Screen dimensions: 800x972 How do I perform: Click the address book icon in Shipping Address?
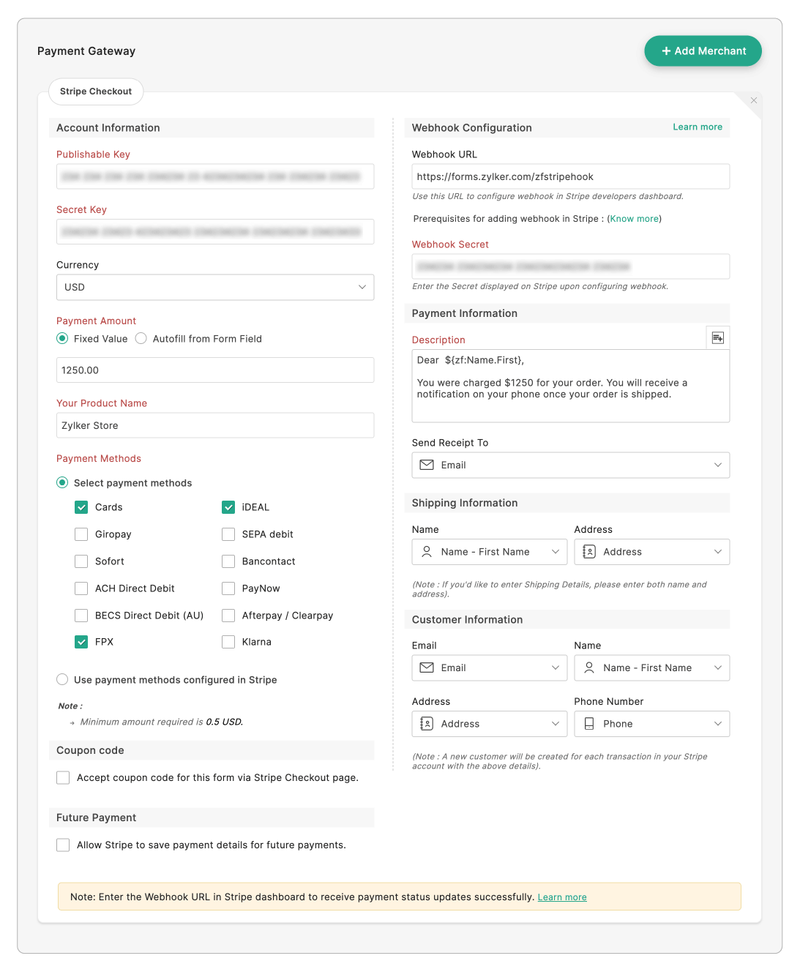[589, 552]
